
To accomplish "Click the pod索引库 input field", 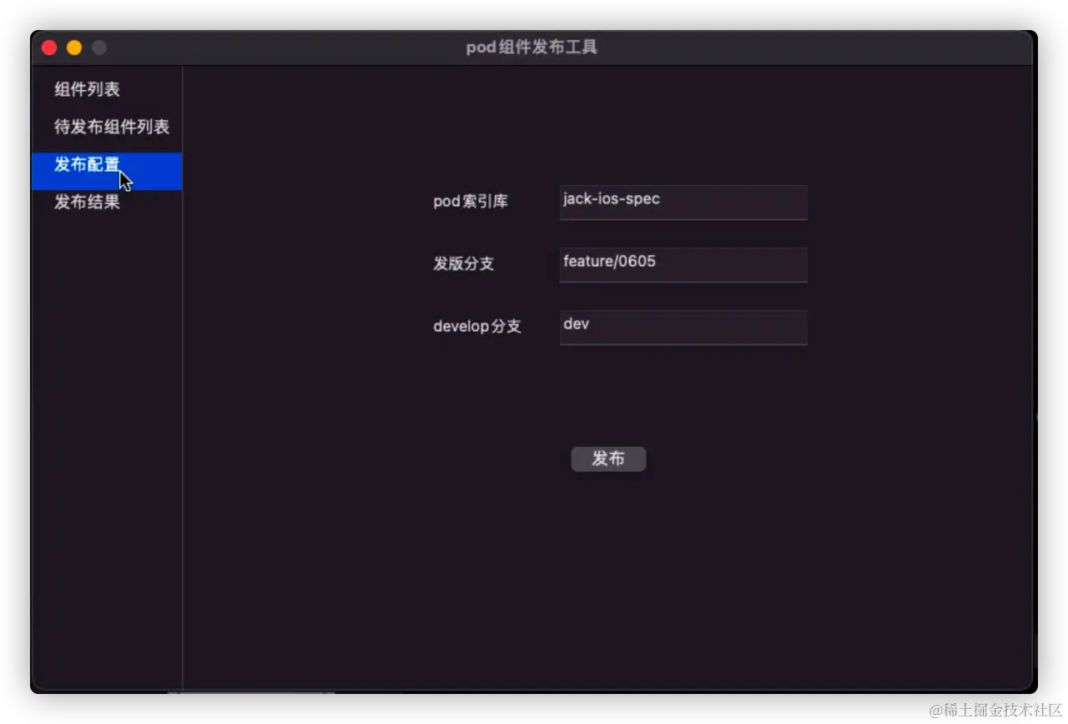I will pos(683,203).
